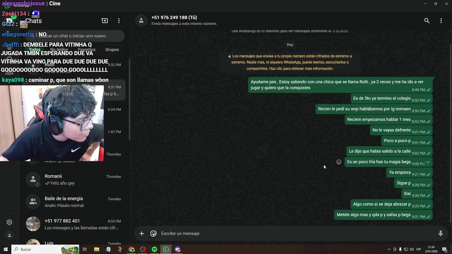Open dropdown arrow on 'Es un poco fría' message
The image size is (452, 254).
point(428,162)
